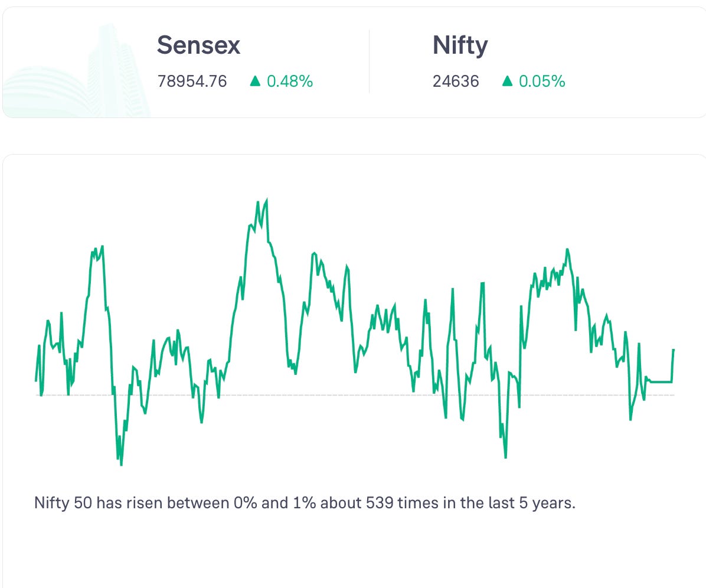706x588 pixels.
Task: Click the green up-triangle beside 0.48%
Action: (255, 81)
